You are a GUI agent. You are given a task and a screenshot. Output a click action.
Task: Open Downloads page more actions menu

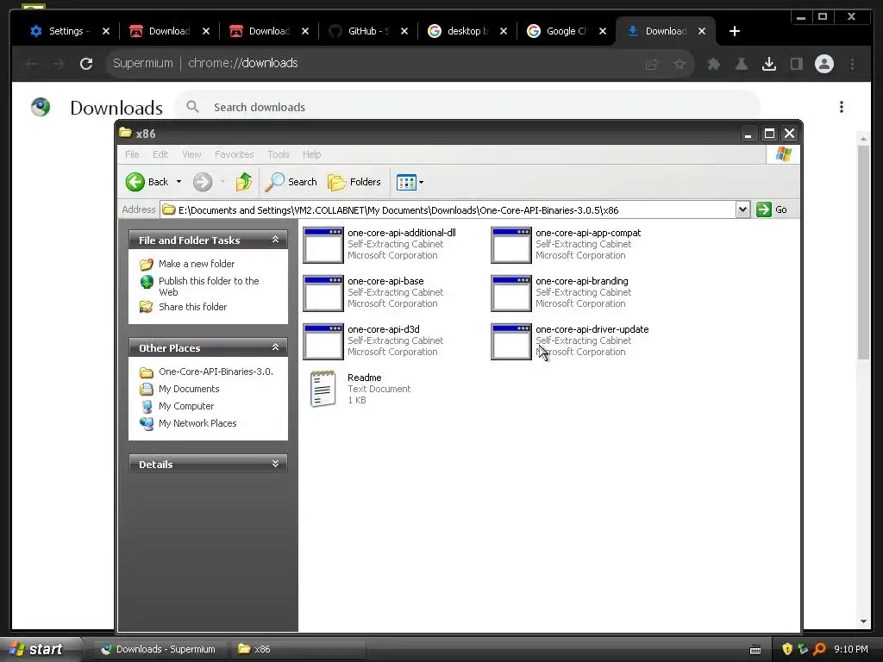842,107
